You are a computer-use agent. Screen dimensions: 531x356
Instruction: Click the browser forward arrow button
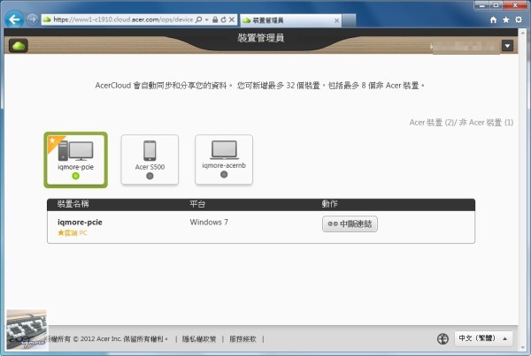click(x=32, y=19)
